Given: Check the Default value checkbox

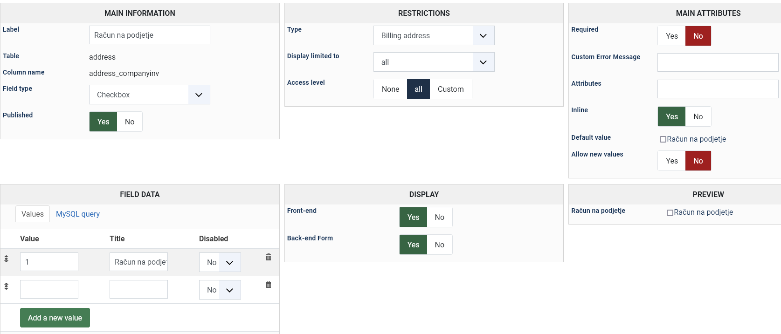Looking at the screenshot, I should (x=663, y=139).
